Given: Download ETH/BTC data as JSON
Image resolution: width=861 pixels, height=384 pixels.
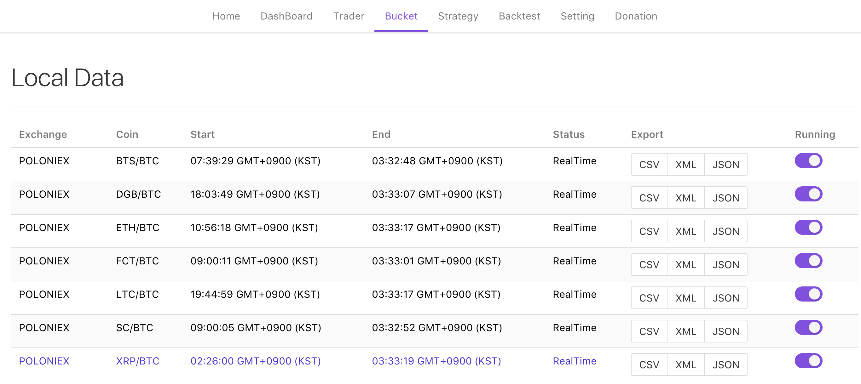Looking at the screenshot, I should pyautogui.click(x=725, y=231).
